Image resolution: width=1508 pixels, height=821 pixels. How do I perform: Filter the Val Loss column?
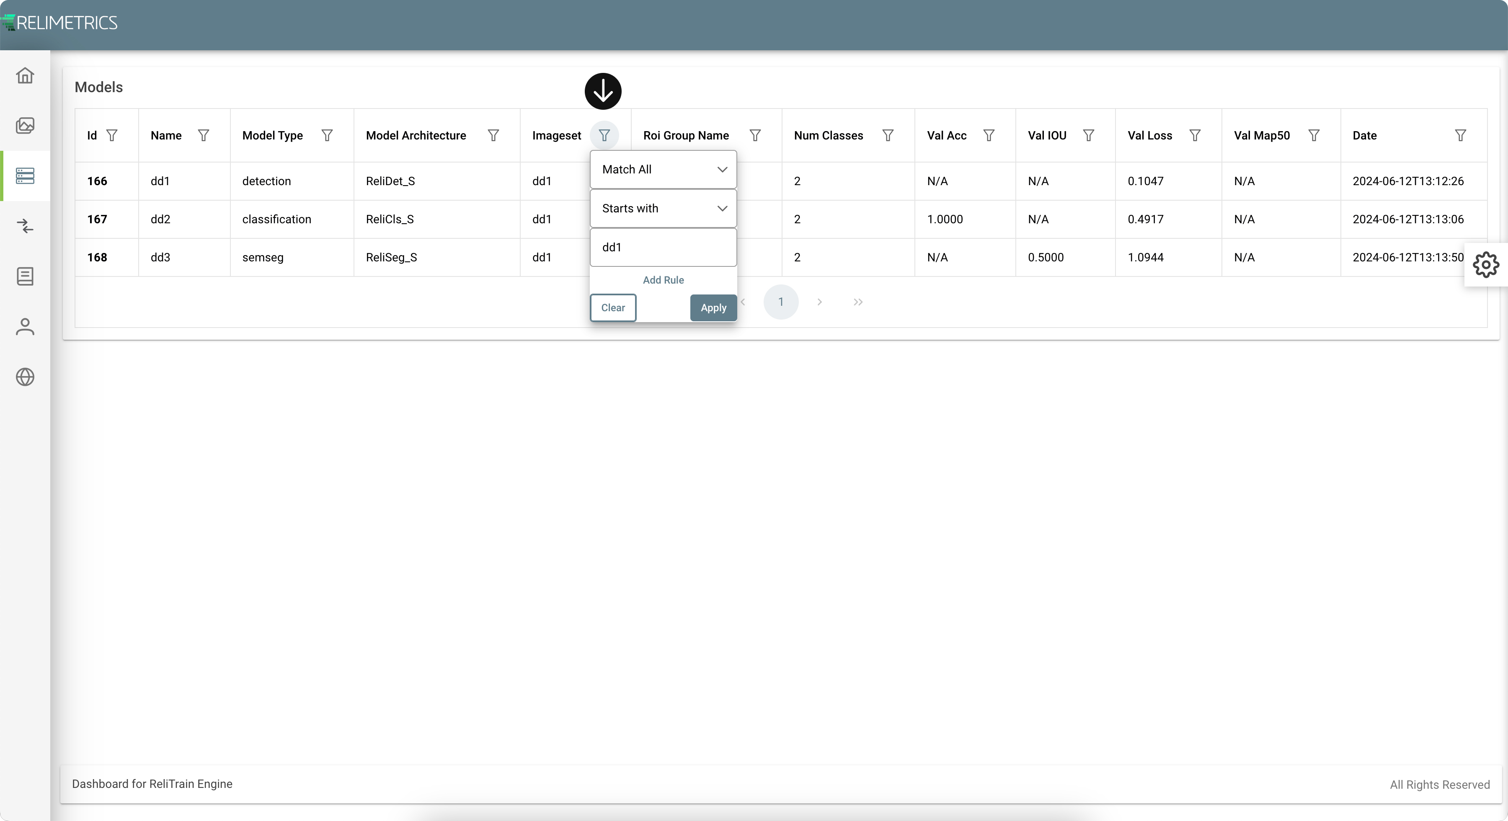(x=1195, y=135)
